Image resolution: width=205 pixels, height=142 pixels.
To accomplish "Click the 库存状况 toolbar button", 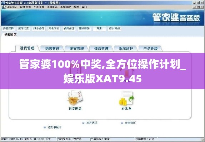I will click(x=24, y=28).
